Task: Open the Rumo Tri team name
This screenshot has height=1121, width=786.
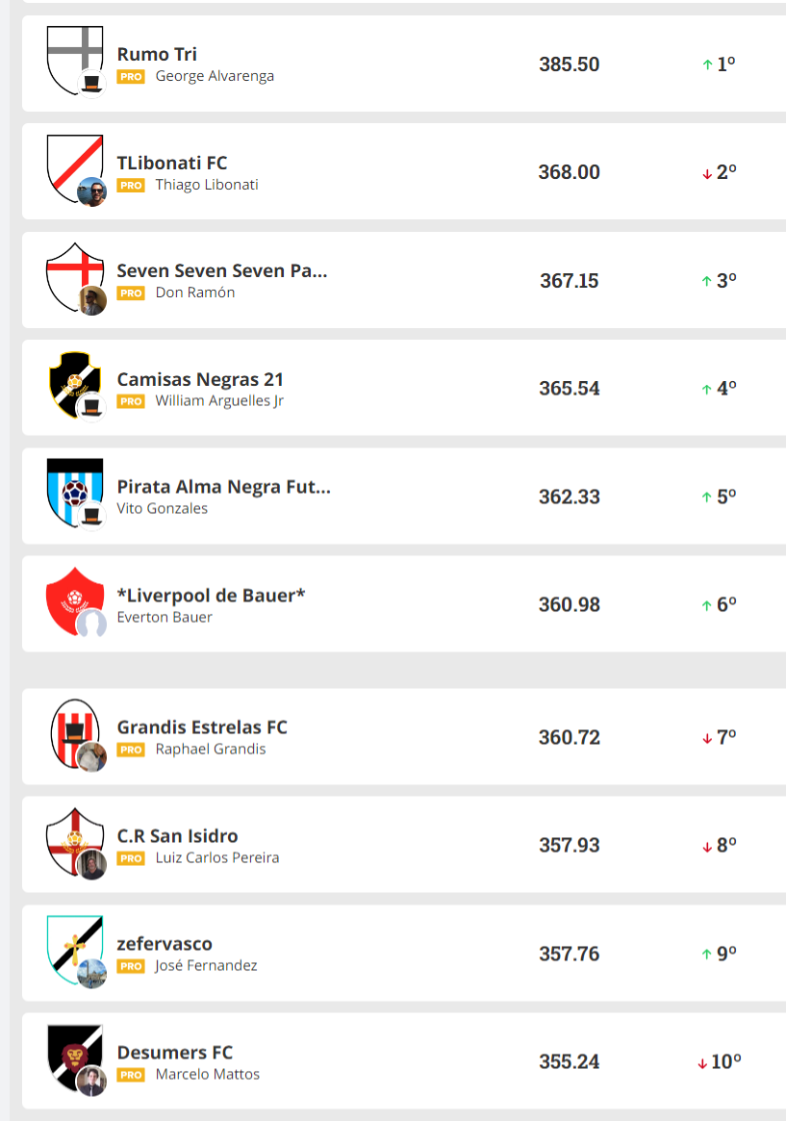Action: pos(157,54)
